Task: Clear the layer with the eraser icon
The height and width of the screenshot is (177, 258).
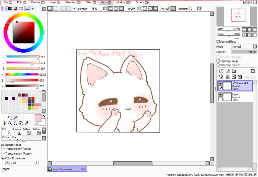Action: 234,77
